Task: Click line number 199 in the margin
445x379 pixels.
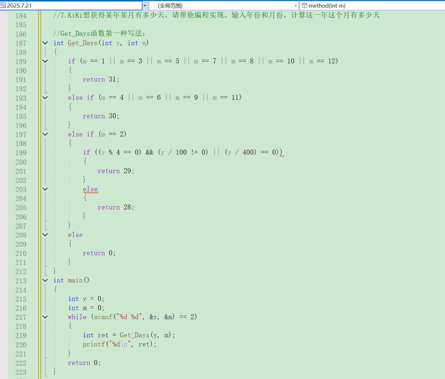Action: tap(21, 153)
